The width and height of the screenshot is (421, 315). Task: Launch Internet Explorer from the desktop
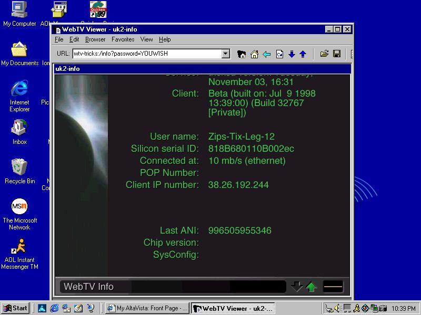coord(19,96)
